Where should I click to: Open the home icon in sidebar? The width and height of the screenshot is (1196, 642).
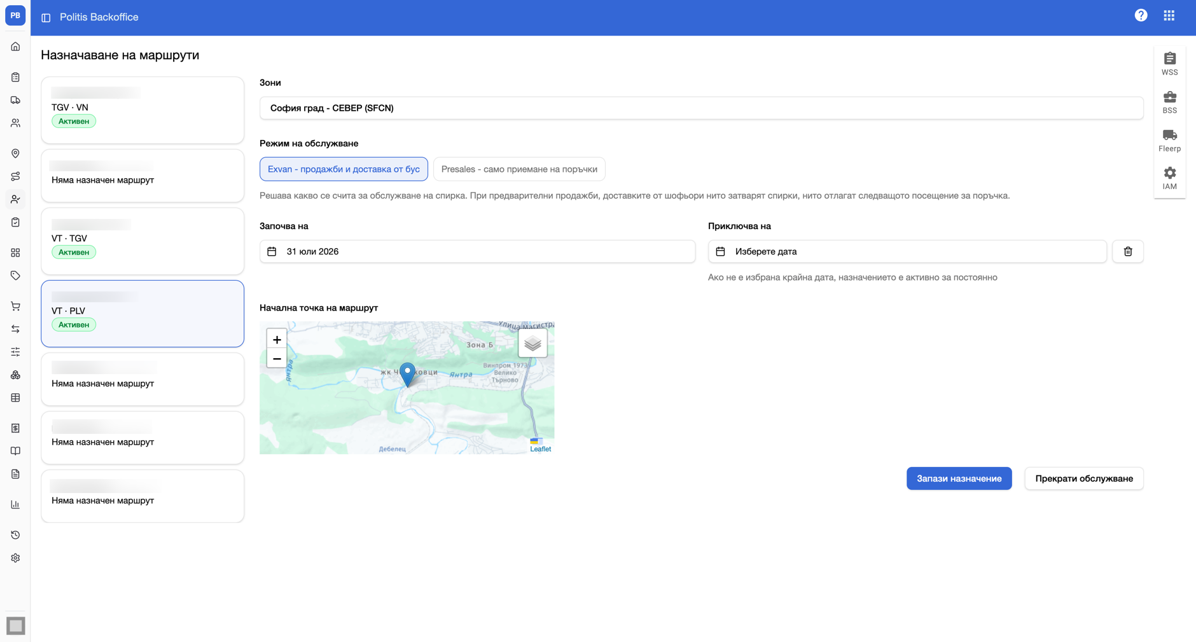[15, 46]
